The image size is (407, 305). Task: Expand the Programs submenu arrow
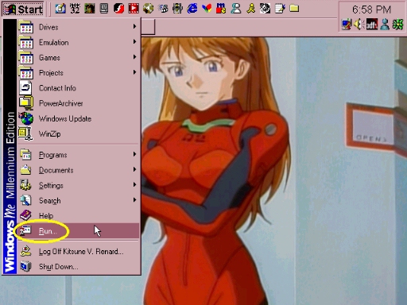pyautogui.click(x=134, y=154)
